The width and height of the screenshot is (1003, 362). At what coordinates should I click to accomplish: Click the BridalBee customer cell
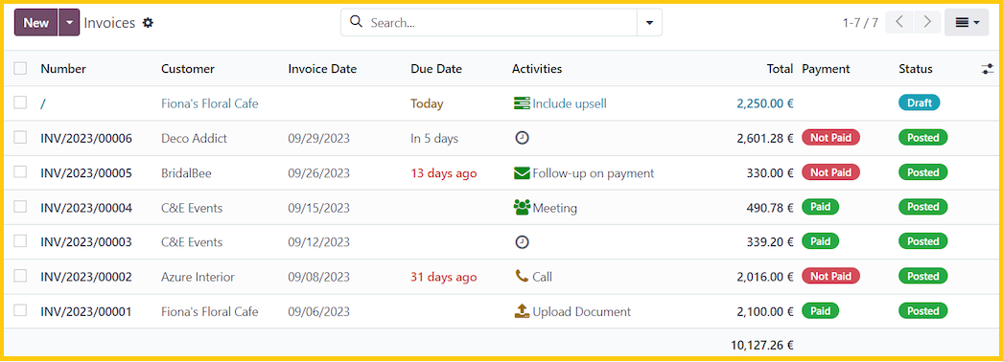[186, 173]
